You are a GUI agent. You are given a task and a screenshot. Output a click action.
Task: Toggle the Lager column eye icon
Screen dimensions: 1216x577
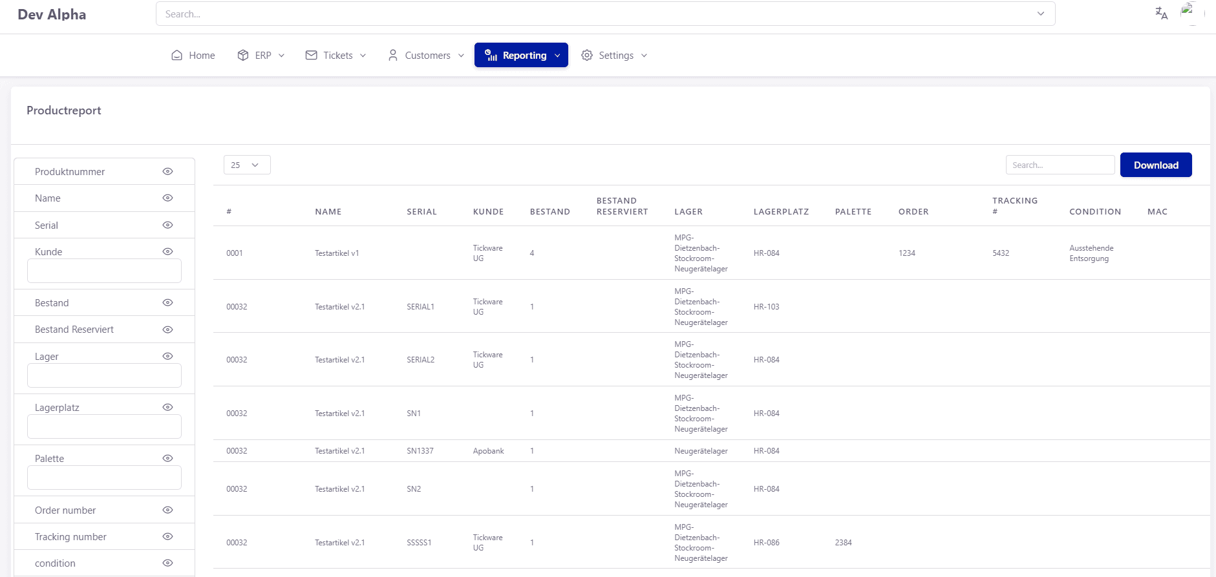point(167,356)
